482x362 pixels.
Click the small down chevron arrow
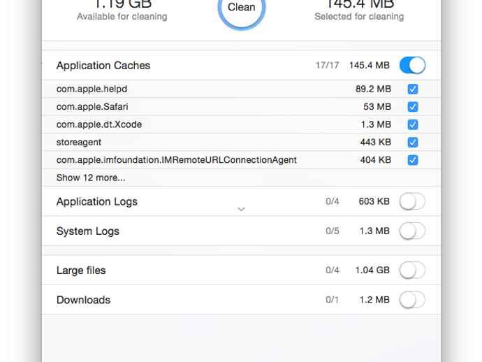[x=241, y=209]
